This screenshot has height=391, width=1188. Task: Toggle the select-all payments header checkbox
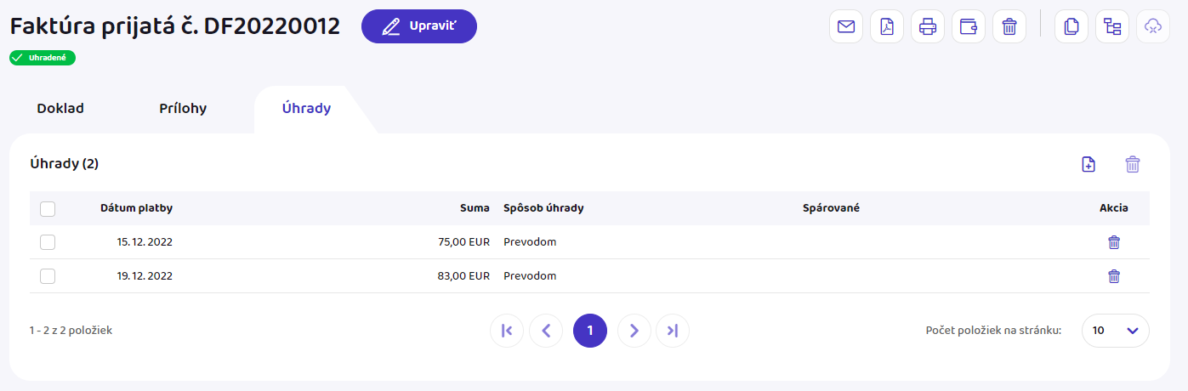(x=48, y=208)
